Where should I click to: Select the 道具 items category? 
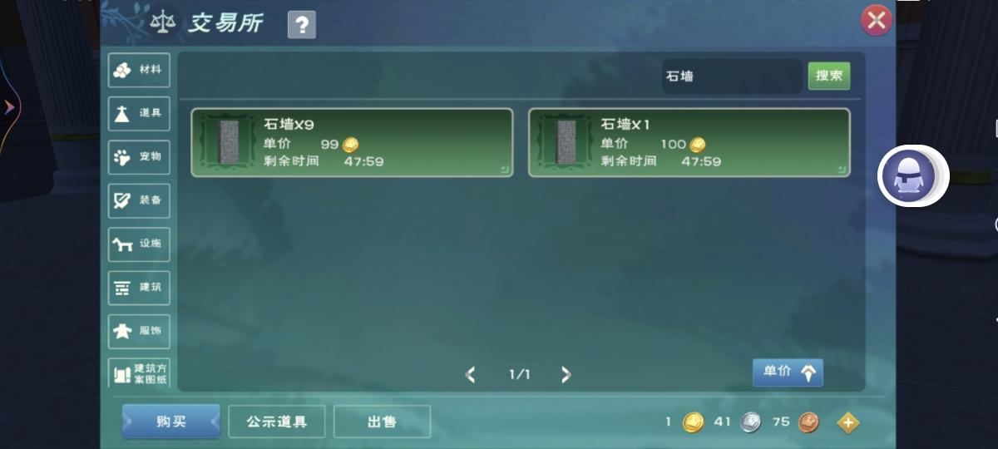139,114
